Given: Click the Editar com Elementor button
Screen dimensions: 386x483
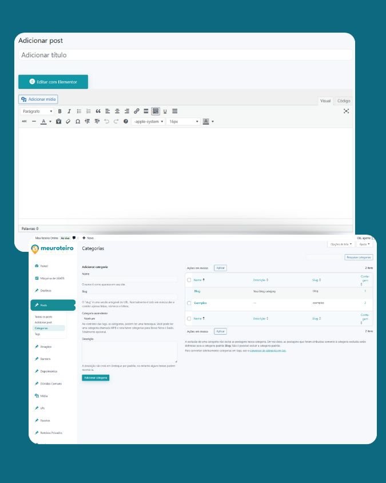Looking at the screenshot, I should tap(53, 82).
